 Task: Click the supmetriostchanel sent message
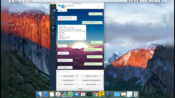[94, 64]
